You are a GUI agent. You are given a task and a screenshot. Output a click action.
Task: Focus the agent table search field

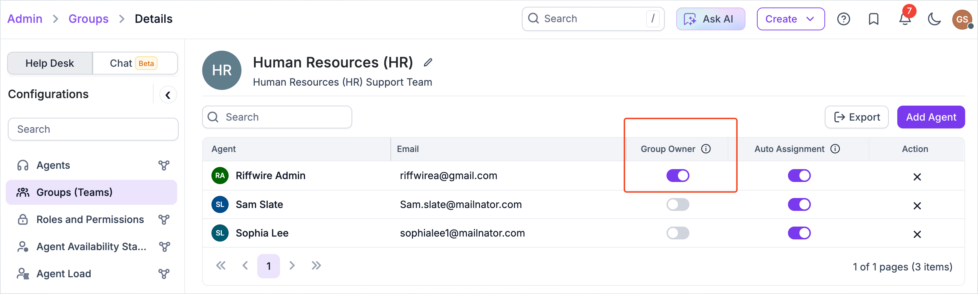pyautogui.click(x=277, y=117)
